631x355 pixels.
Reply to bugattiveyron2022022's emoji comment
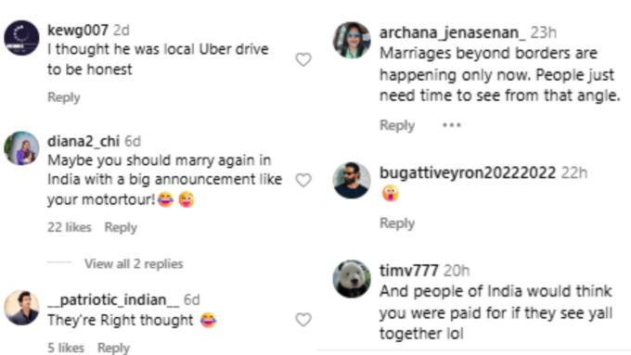pyautogui.click(x=397, y=223)
